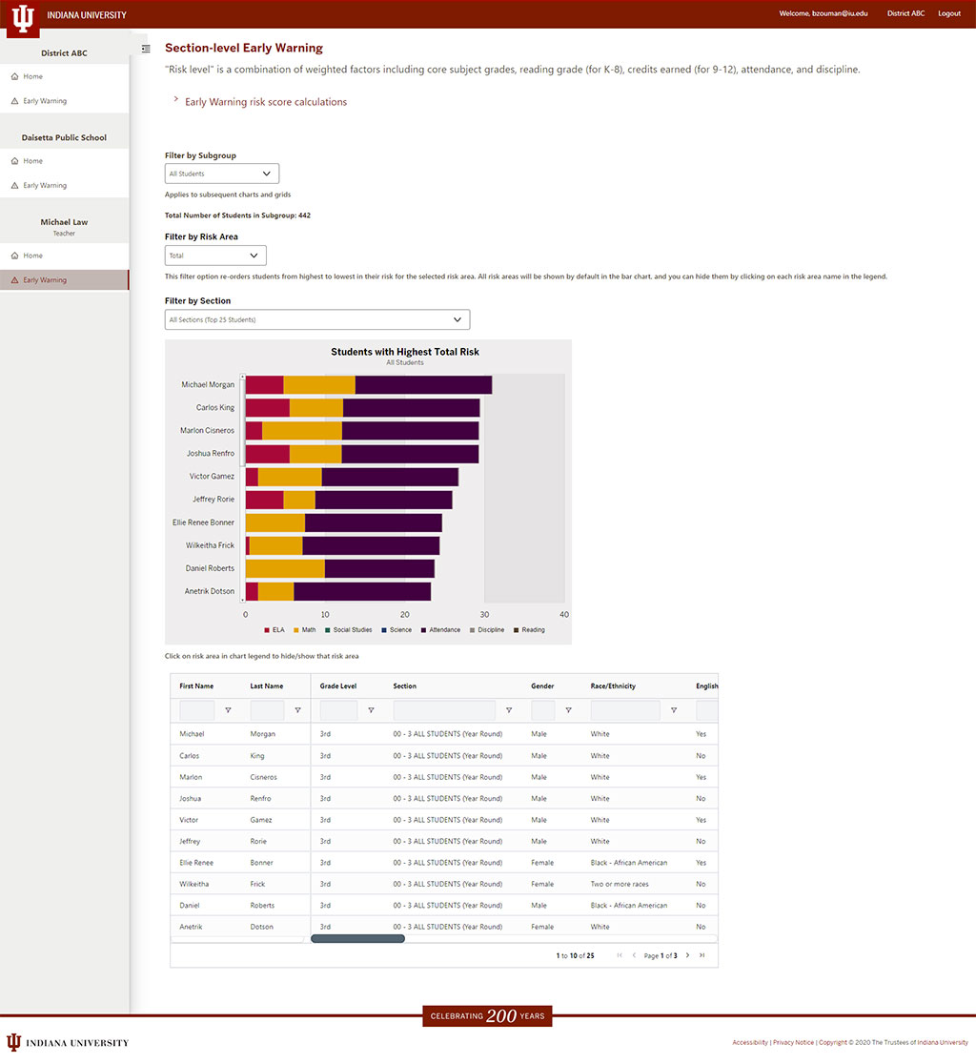Hide the Reading risk area in the legend
Image resolution: width=976 pixels, height=1064 pixels.
[x=530, y=630]
